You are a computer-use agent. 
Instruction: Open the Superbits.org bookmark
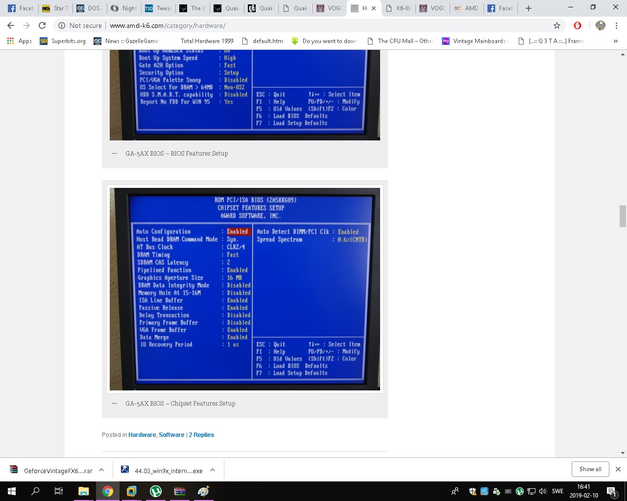pyautogui.click(x=63, y=41)
